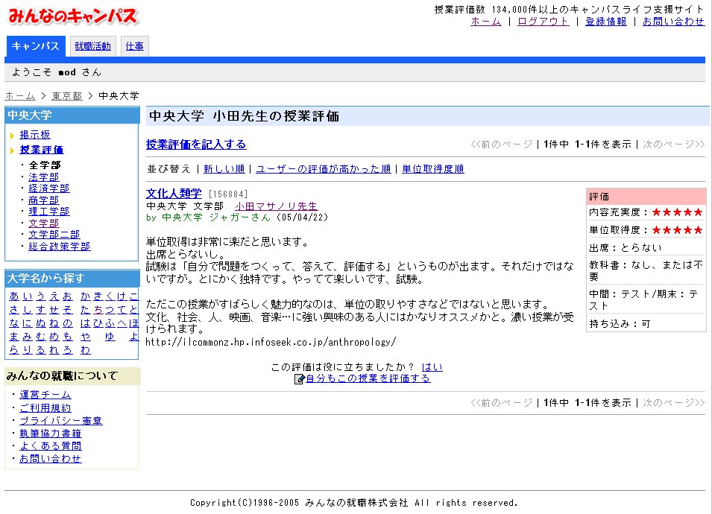Select the 文学部二部 faculty link
712x514 pixels.
point(54,235)
